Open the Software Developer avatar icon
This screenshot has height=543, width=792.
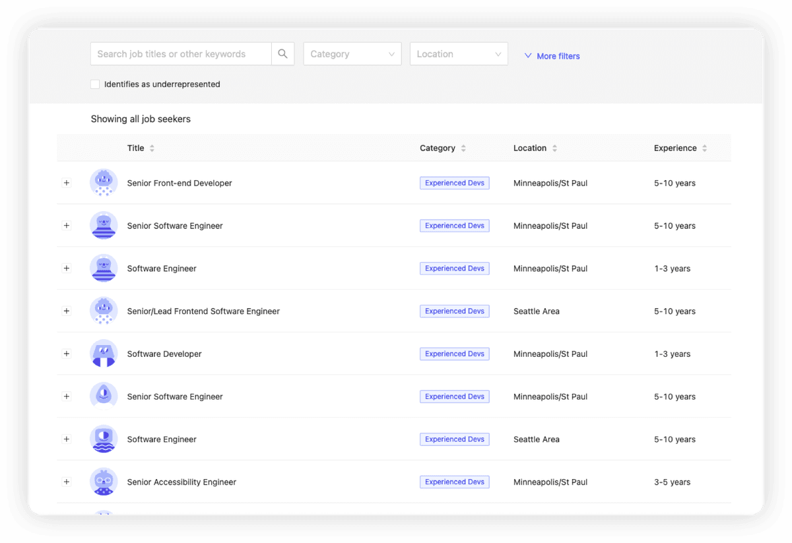pos(104,354)
